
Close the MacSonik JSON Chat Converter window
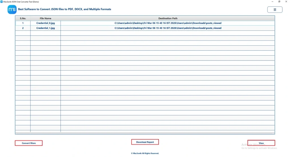pos(286,2)
